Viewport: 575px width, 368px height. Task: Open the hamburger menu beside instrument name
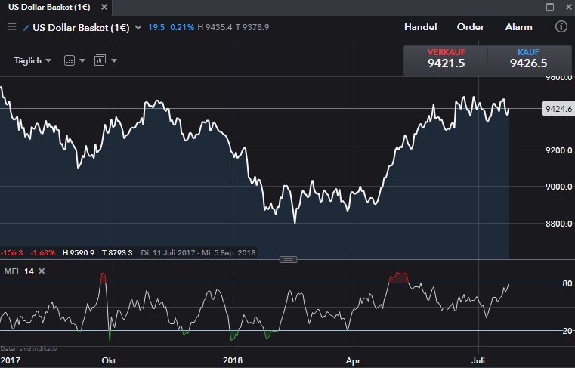[x=11, y=27]
